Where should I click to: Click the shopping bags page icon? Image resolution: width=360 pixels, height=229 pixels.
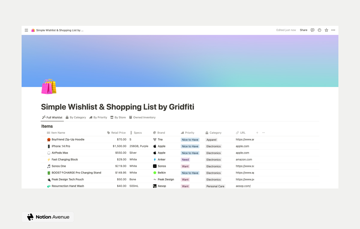click(x=49, y=86)
